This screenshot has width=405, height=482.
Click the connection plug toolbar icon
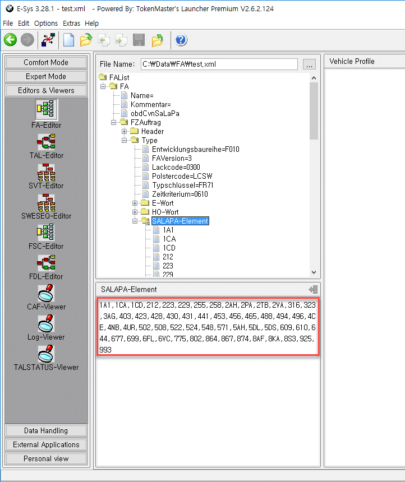[48, 40]
